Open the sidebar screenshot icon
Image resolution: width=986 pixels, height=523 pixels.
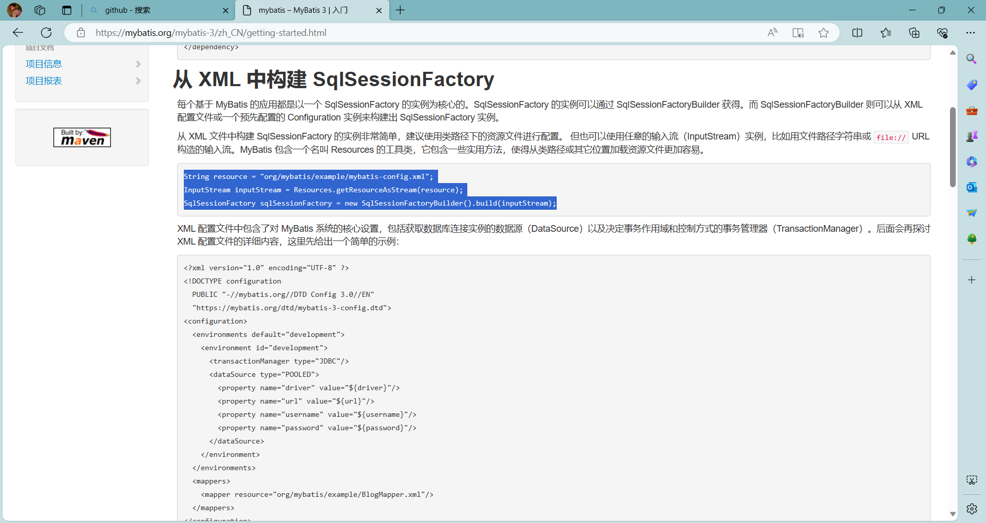pyautogui.click(x=972, y=480)
